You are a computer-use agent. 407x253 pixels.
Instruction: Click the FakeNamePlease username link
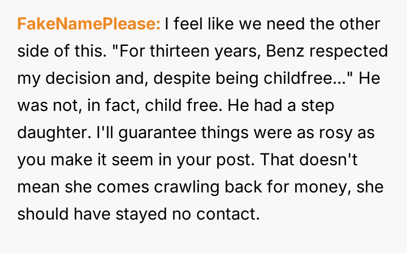tap(89, 24)
